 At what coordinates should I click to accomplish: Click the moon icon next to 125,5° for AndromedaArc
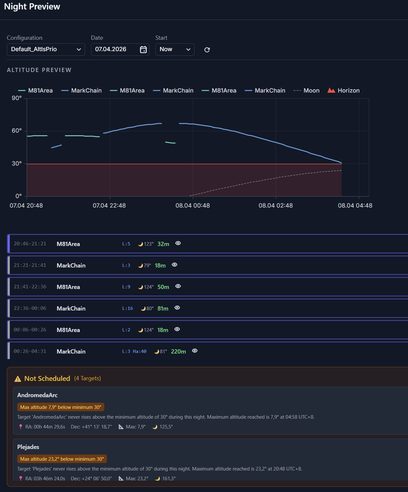(x=155, y=427)
